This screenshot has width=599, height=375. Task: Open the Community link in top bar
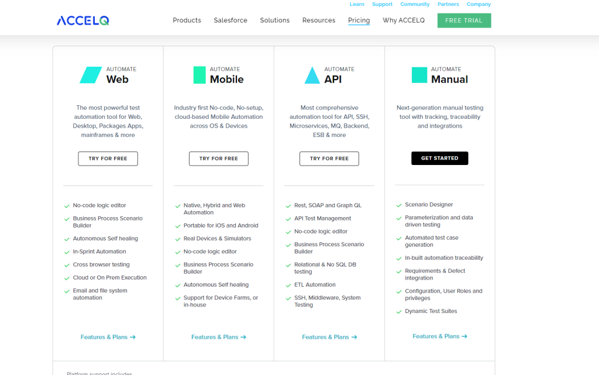pos(415,4)
